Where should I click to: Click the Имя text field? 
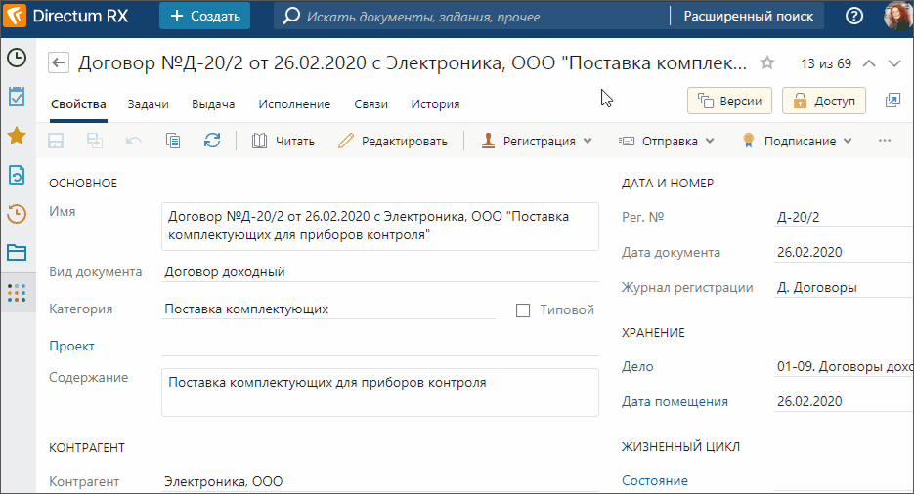click(380, 226)
